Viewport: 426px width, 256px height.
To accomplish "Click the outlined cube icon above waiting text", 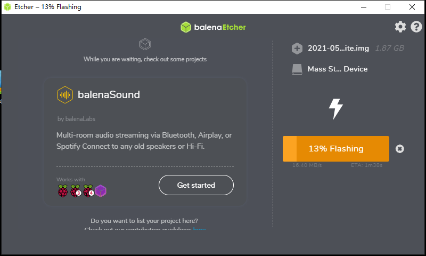I will [x=145, y=44].
